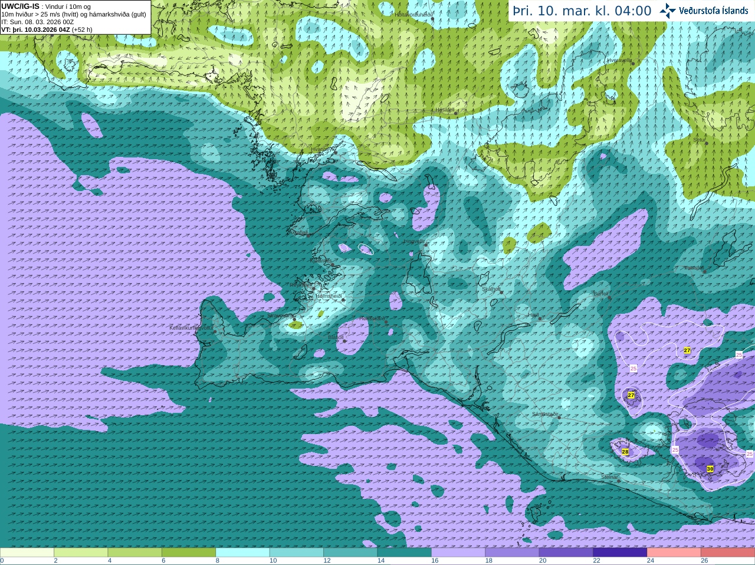Click the VT: þri. 10.03.2026 04Z line
This screenshot has height=565, width=755.
coord(47,29)
